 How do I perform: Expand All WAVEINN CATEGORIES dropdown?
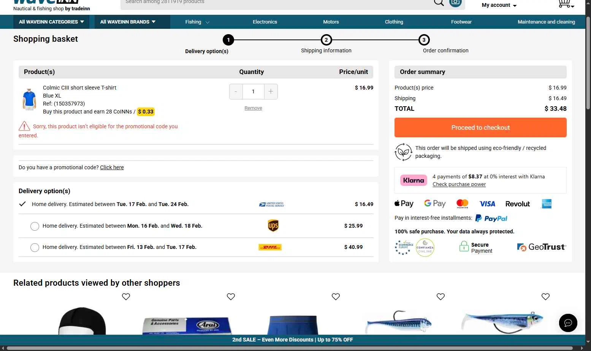click(x=51, y=22)
